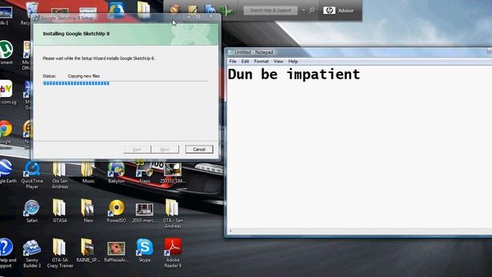Open the GTASA folder
This screenshot has height=277, width=492.
[59, 208]
